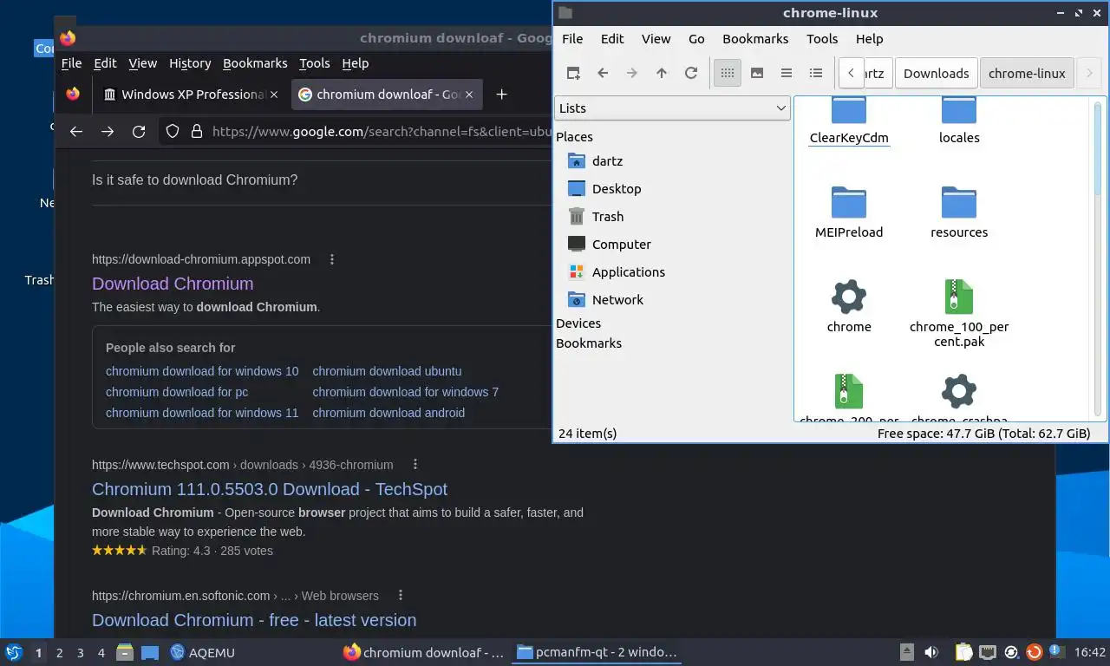This screenshot has height=666, width=1110.
Task: Open the file manager's Bookmarks menu
Action: click(x=755, y=38)
